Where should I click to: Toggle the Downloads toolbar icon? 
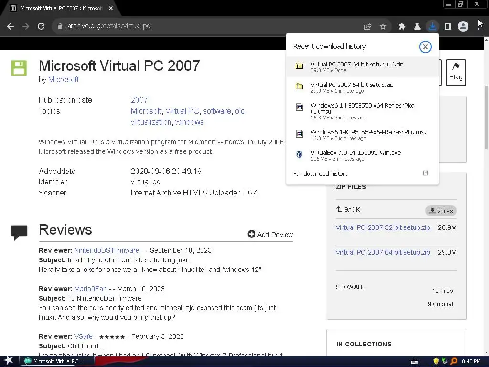[x=432, y=26]
